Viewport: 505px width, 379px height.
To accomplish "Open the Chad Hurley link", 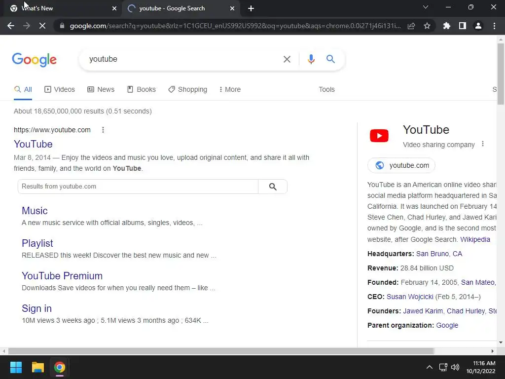I will pyautogui.click(x=466, y=311).
